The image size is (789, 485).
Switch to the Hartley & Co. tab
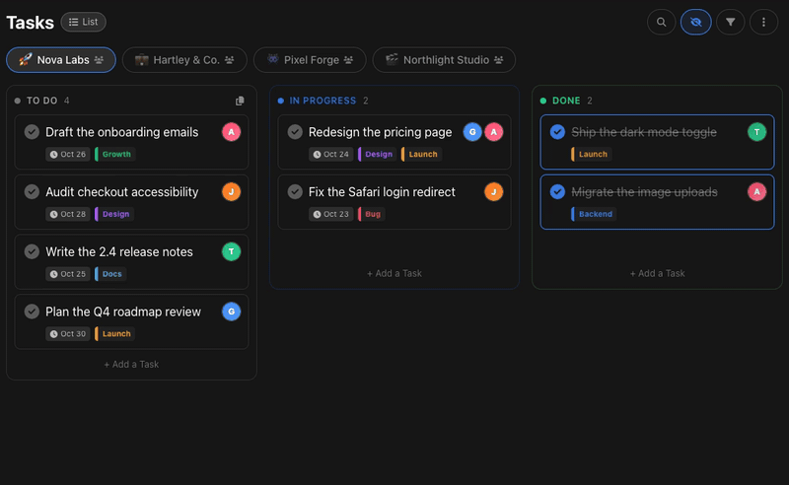(184, 60)
